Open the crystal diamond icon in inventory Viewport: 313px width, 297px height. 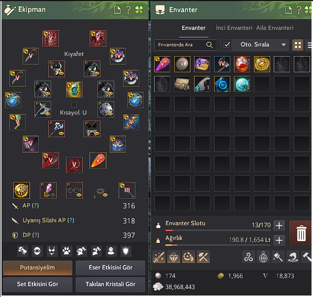173,257
